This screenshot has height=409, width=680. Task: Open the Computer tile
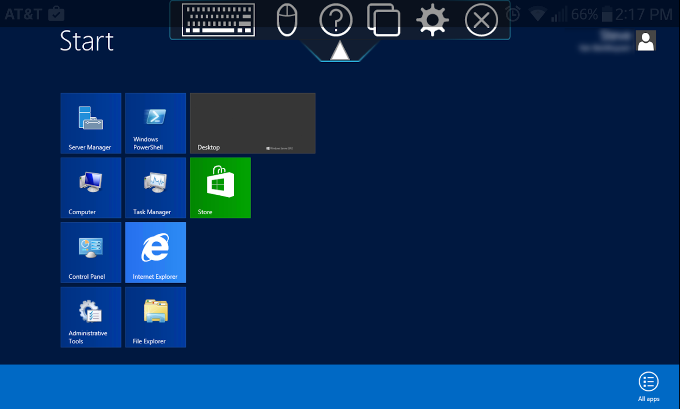click(x=91, y=188)
